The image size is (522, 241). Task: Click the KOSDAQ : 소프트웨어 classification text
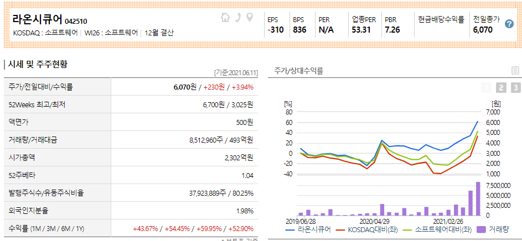click(45, 33)
